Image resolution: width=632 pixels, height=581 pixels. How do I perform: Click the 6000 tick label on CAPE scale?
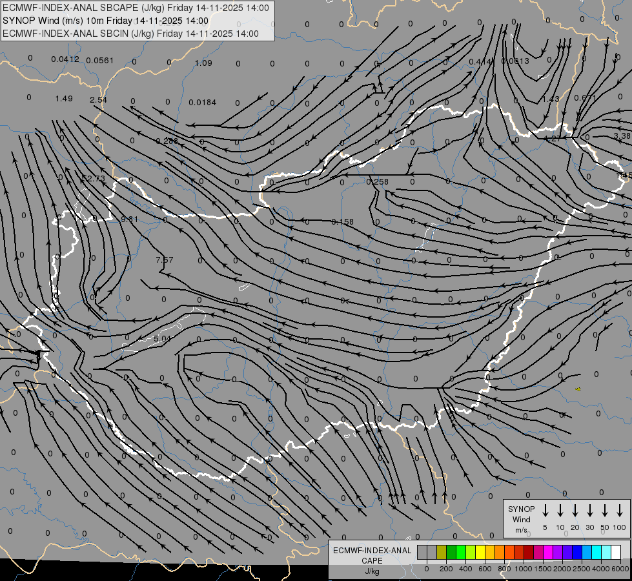coord(620,569)
